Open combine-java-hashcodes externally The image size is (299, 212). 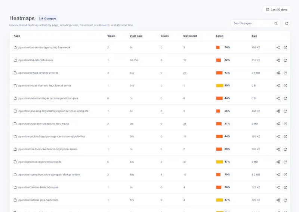pos(285,200)
